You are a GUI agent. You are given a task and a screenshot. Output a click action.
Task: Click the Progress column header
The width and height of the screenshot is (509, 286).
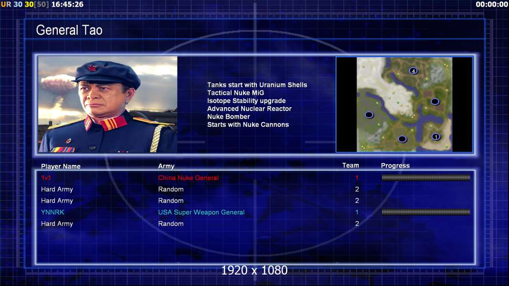(x=395, y=165)
